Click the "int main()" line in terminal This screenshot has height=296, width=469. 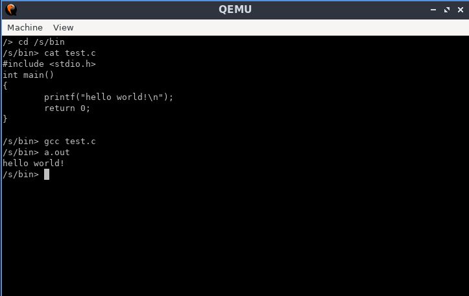[28, 75]
